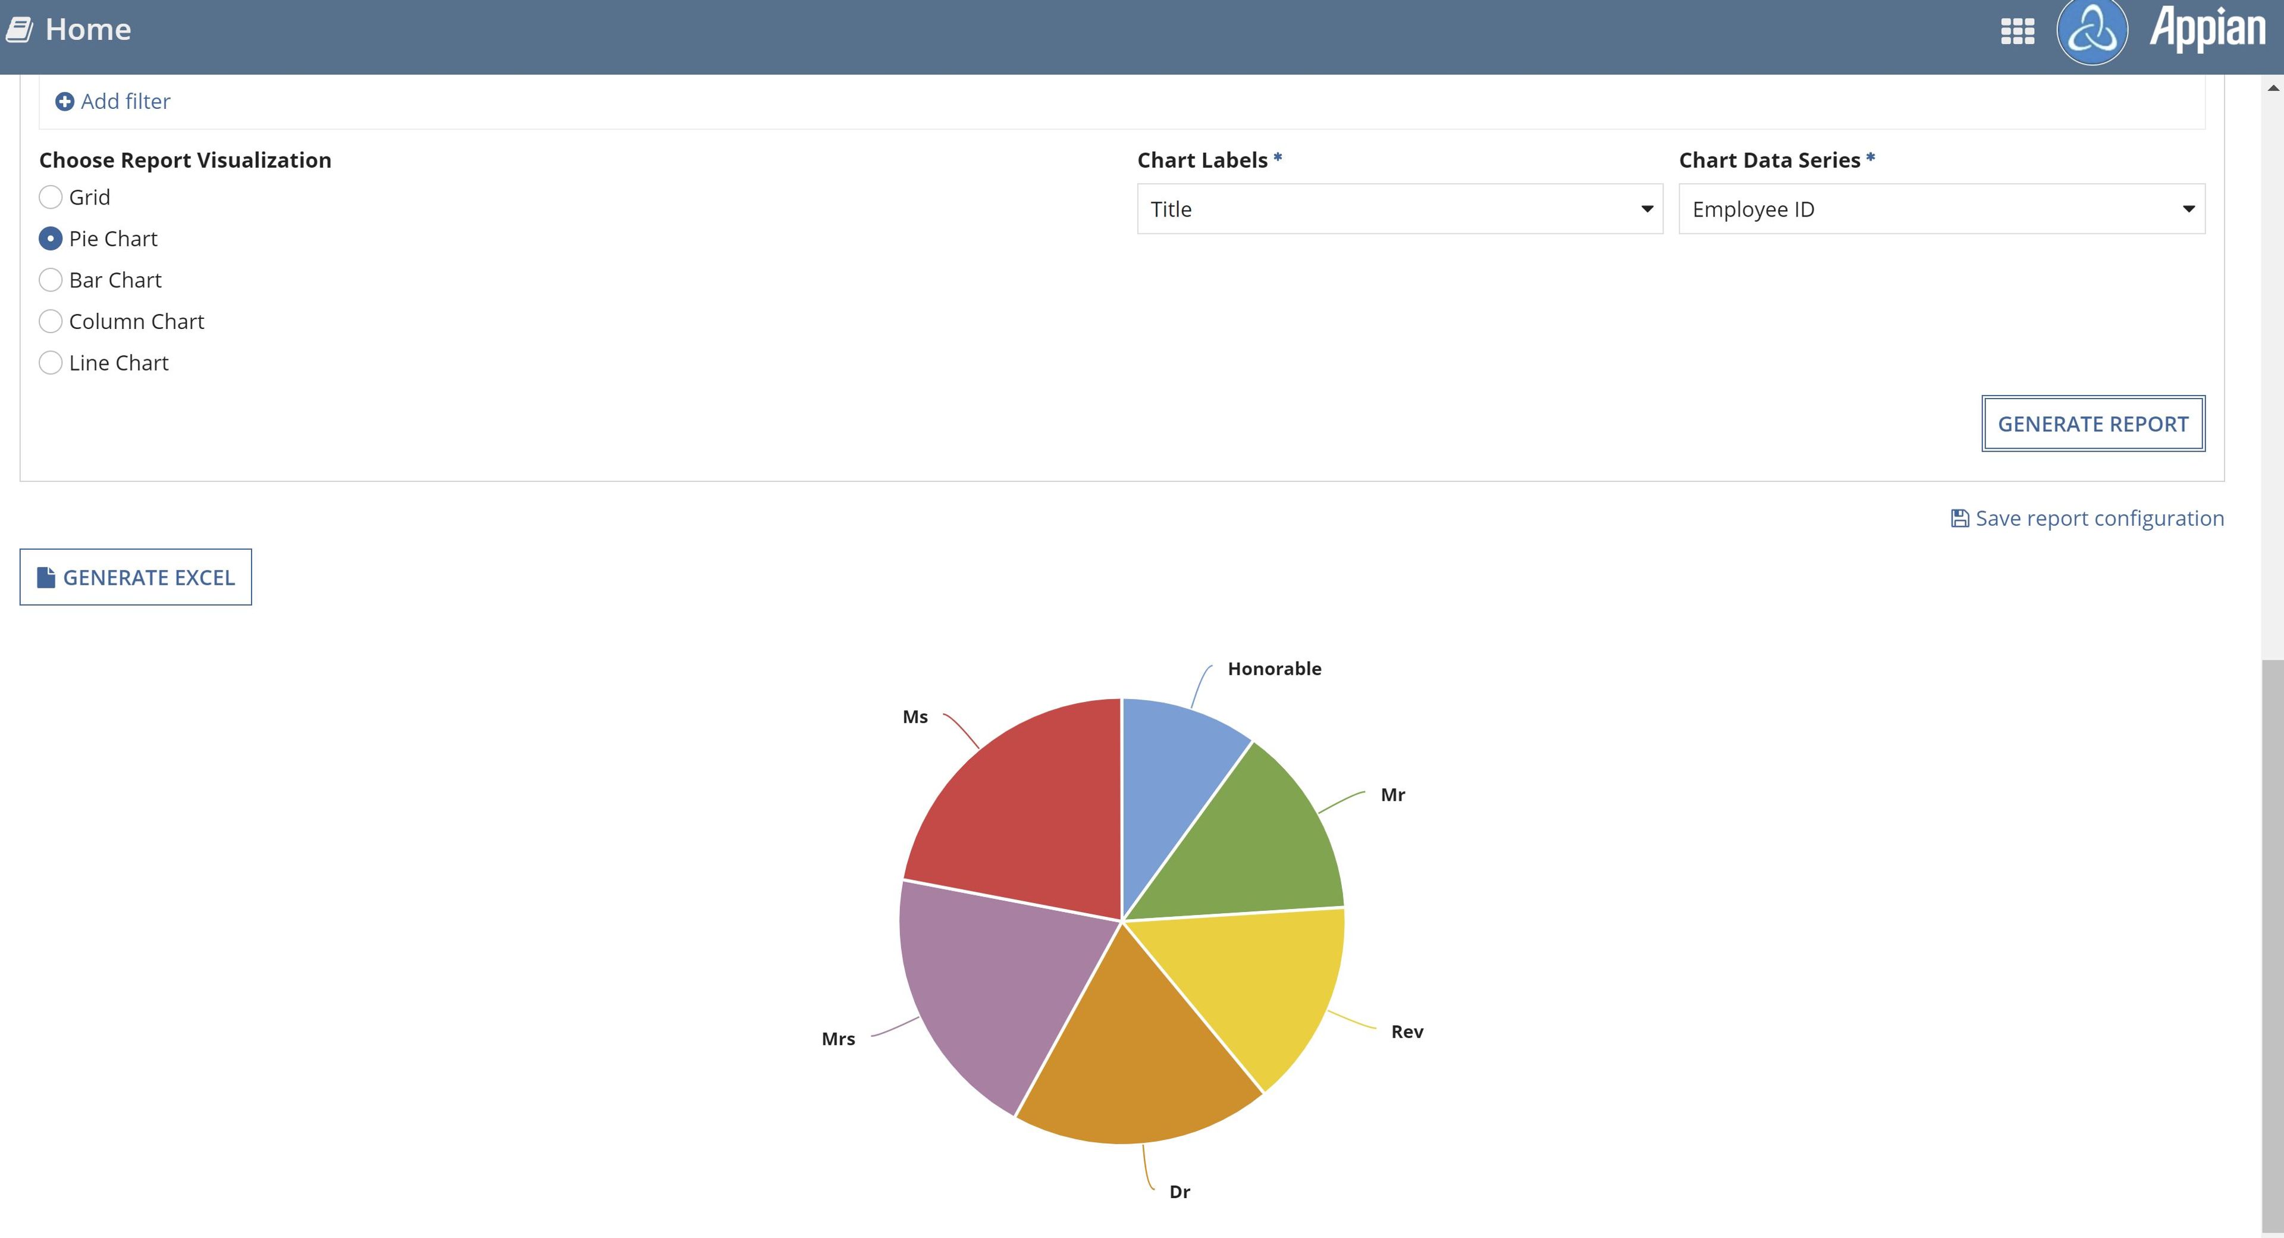
Task: Click the Chart Labels field label
Action: (x=1202, y=159)
